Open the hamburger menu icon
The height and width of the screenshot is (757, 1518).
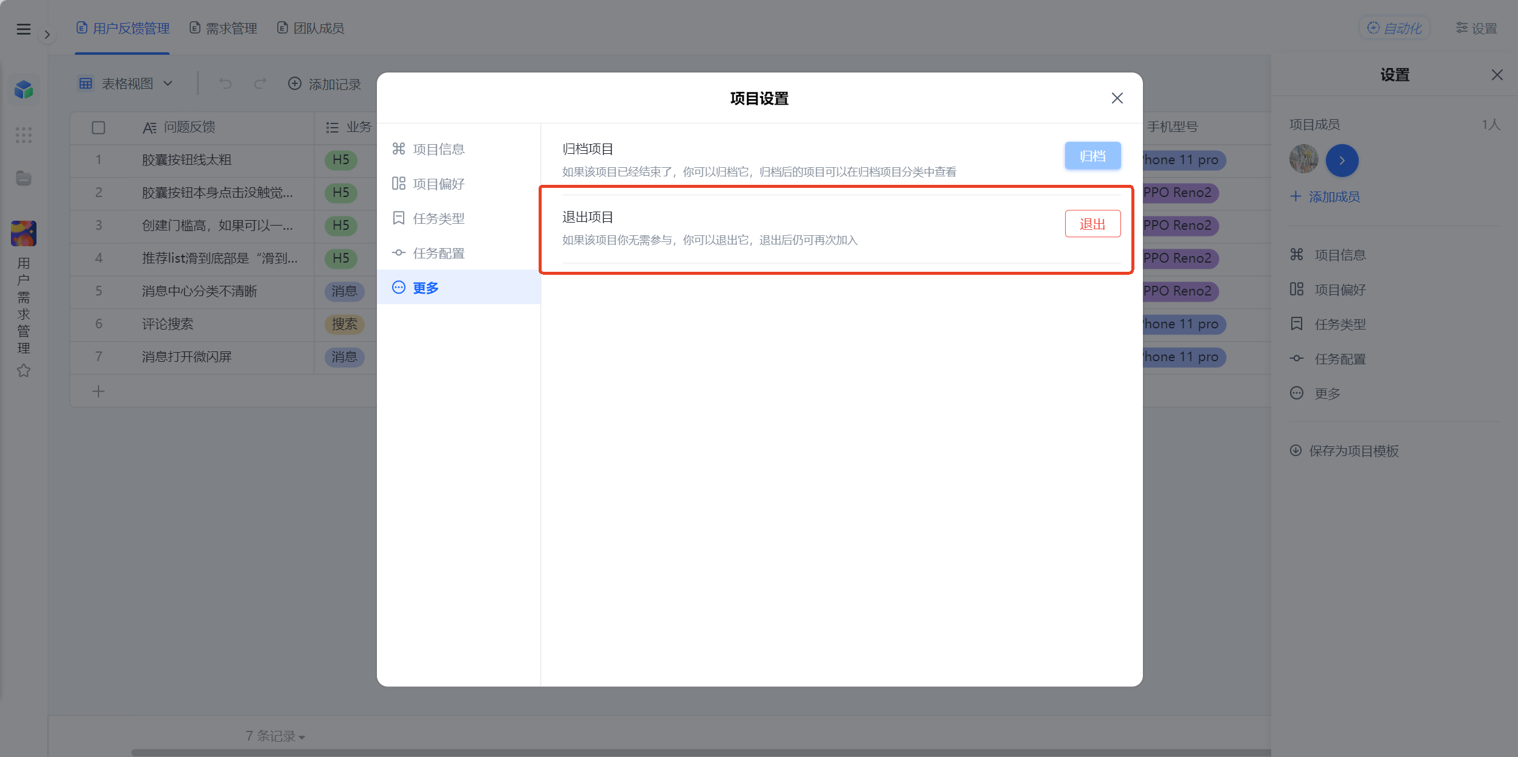(x=23, y=29)
